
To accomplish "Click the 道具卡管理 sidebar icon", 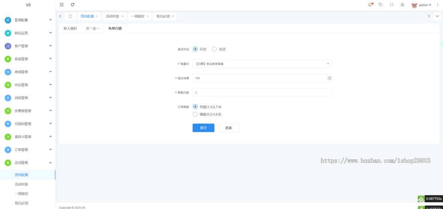I will pos(8,137).
